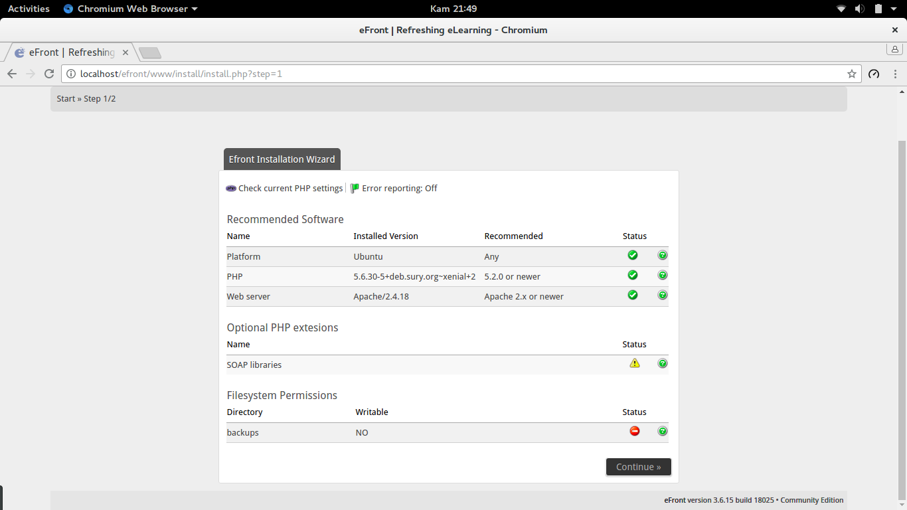
Task: Click the Continue » button
Action: click(x=639, y=467)
